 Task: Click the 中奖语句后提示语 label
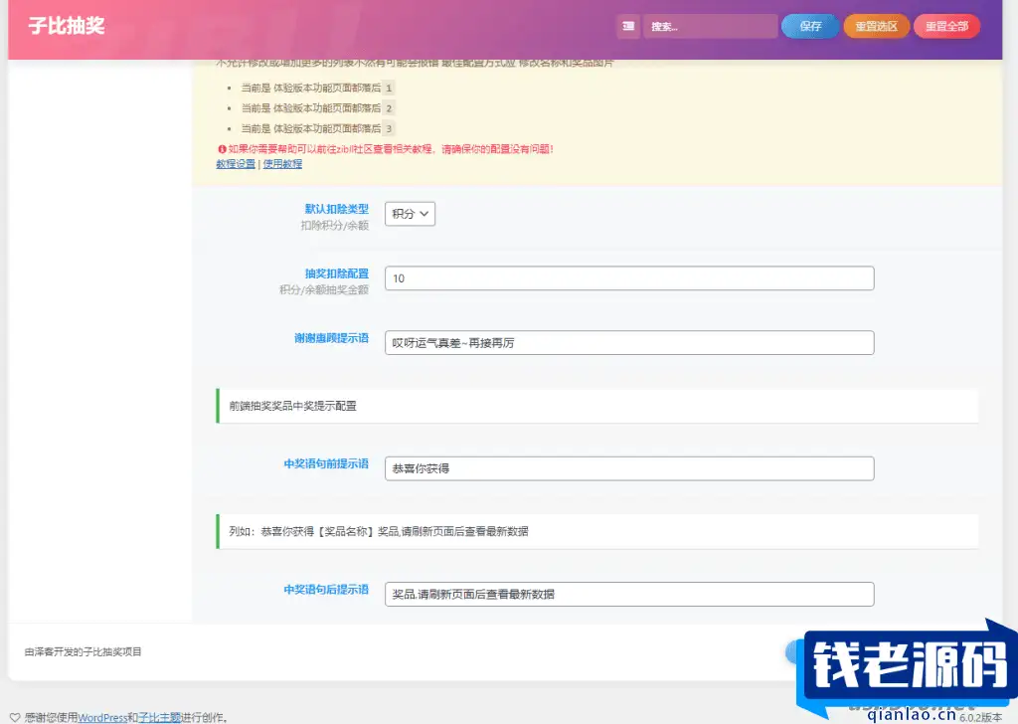pyautogui.click(x=326, y=589)
